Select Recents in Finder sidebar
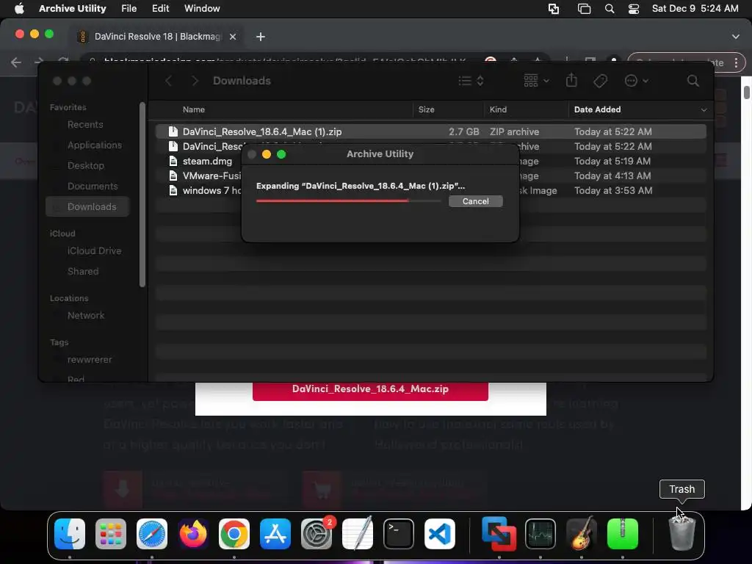 click(85, 125)
